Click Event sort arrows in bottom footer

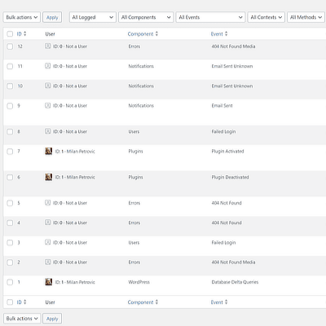click(226, 302)
